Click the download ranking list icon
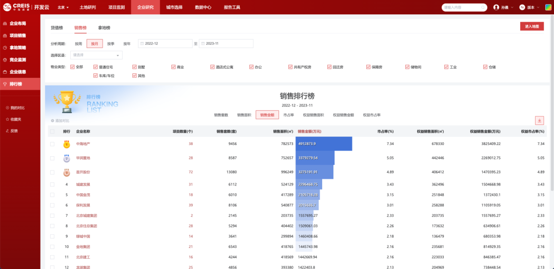Image resolution: width=554 pixels, height=269 pixels. 540,120
